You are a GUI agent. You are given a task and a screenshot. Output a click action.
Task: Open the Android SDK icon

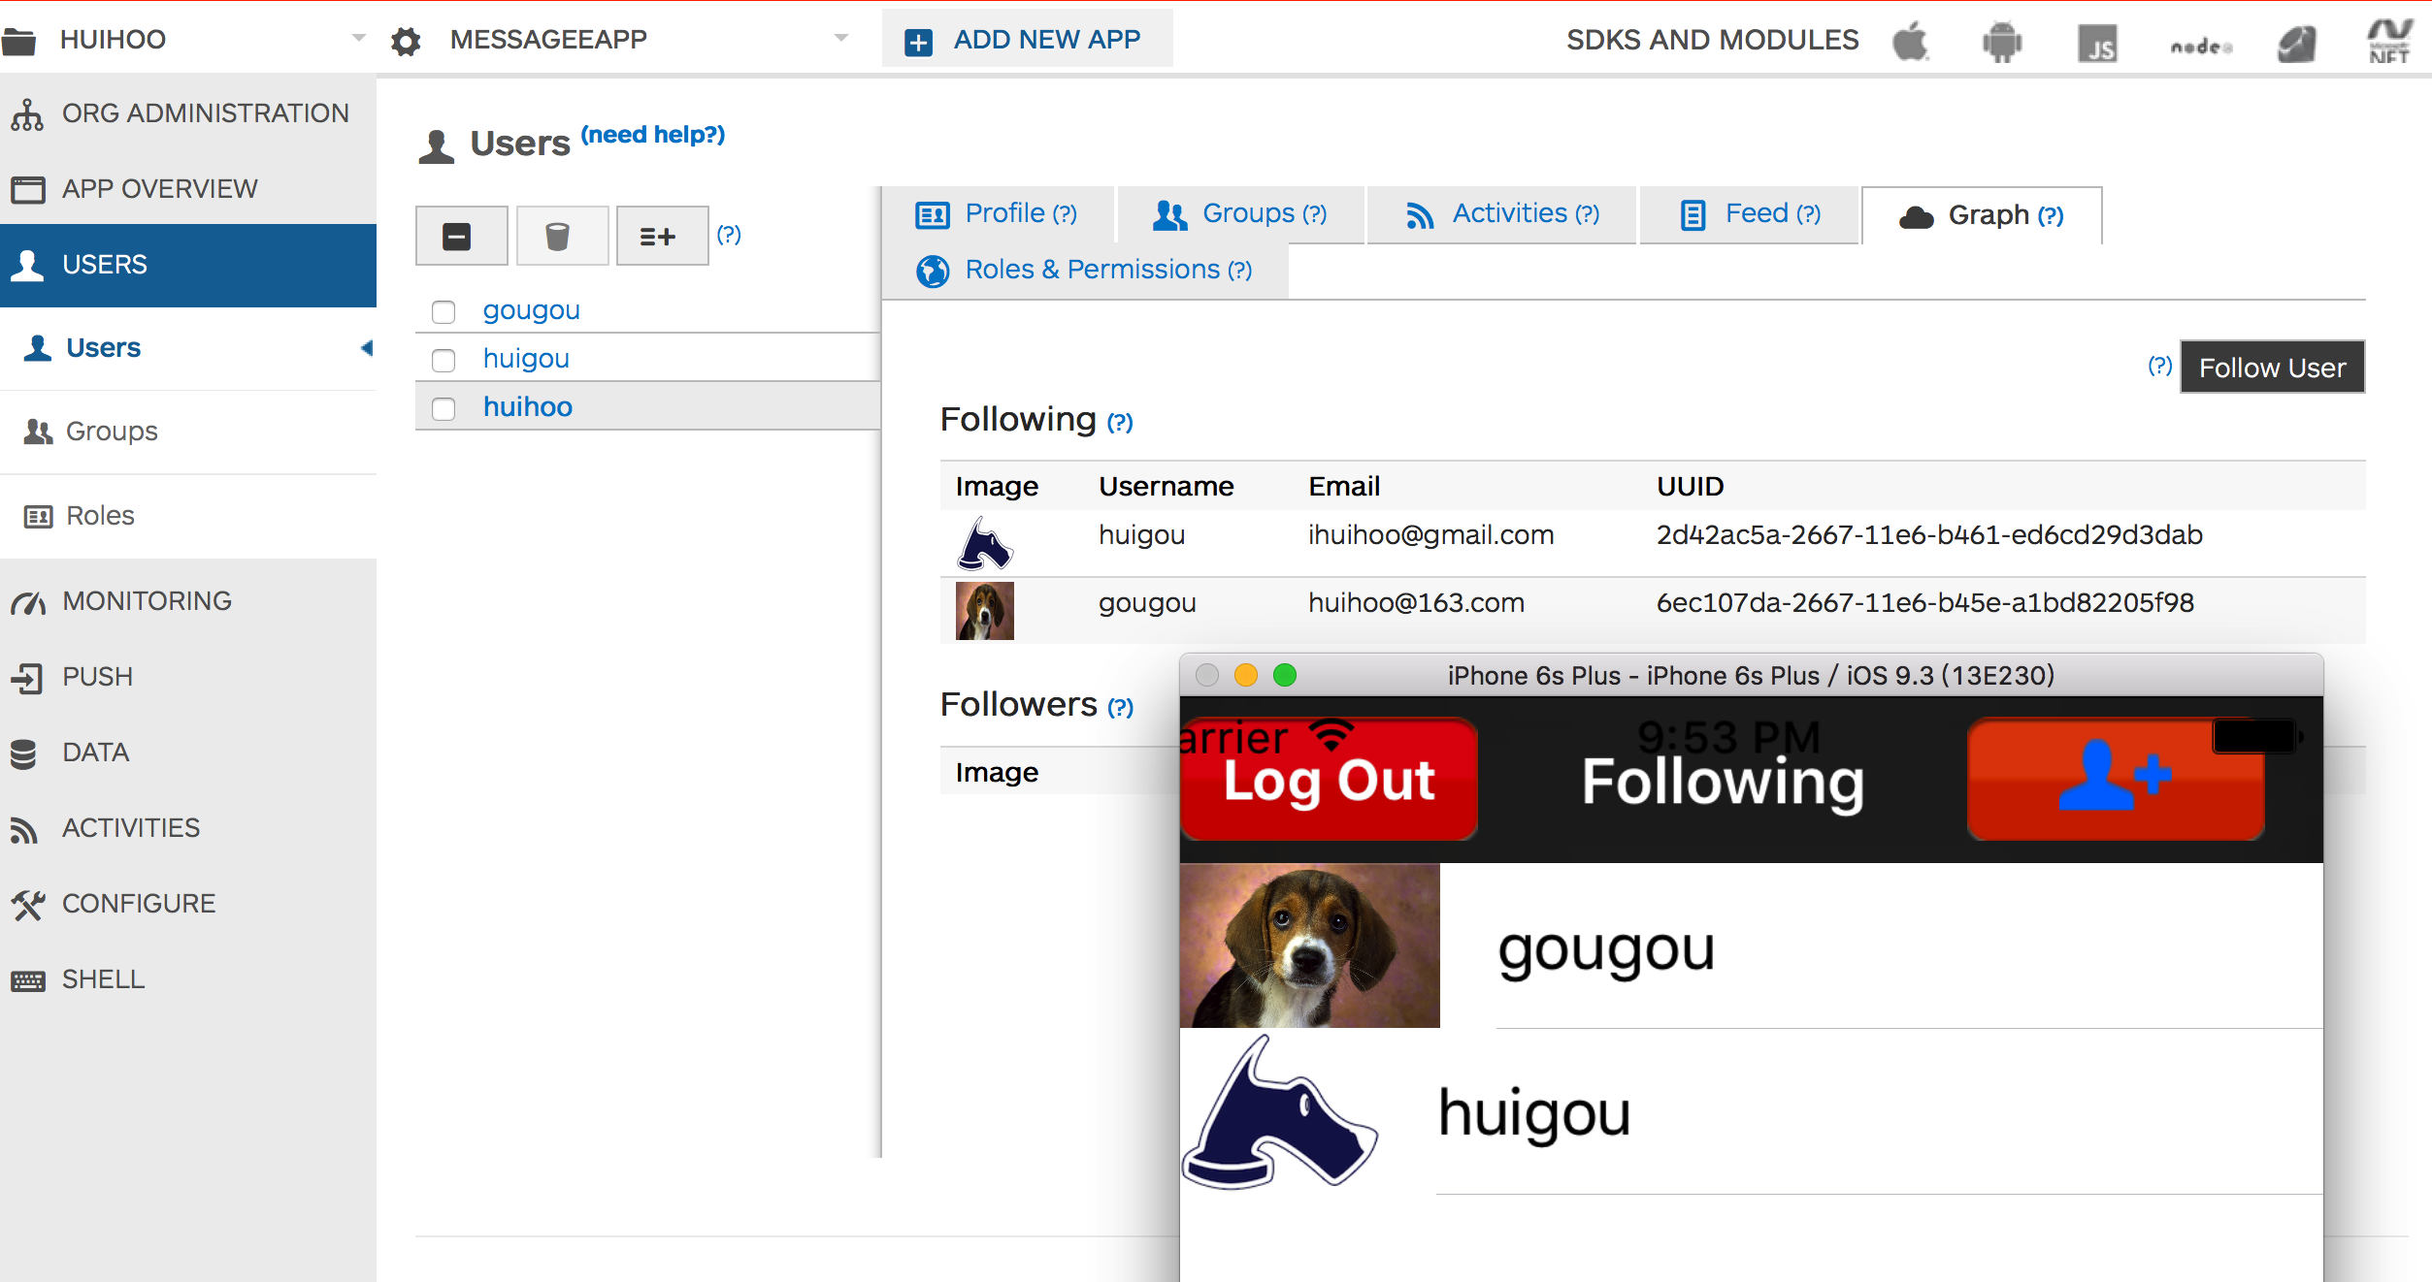pos(2001,42)
